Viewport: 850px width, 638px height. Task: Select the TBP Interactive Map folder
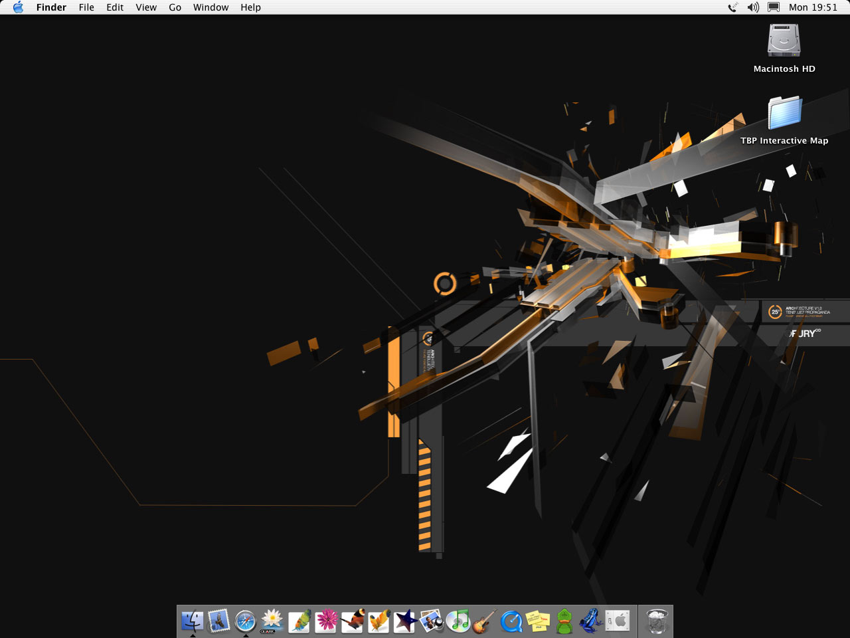tap(784, 112)
